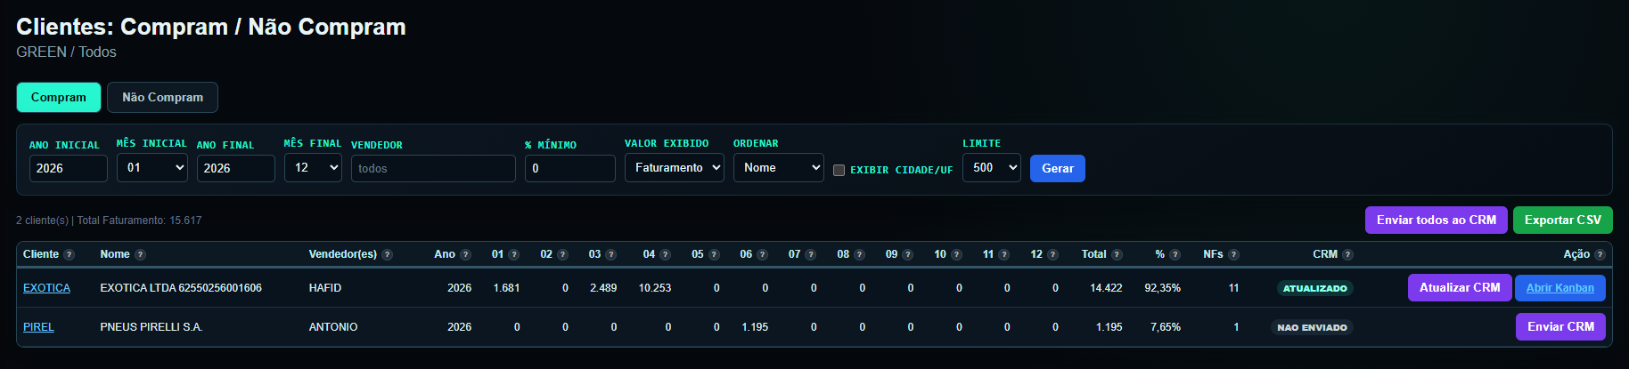Click the help icon next to Nome column

click(140, 254)
